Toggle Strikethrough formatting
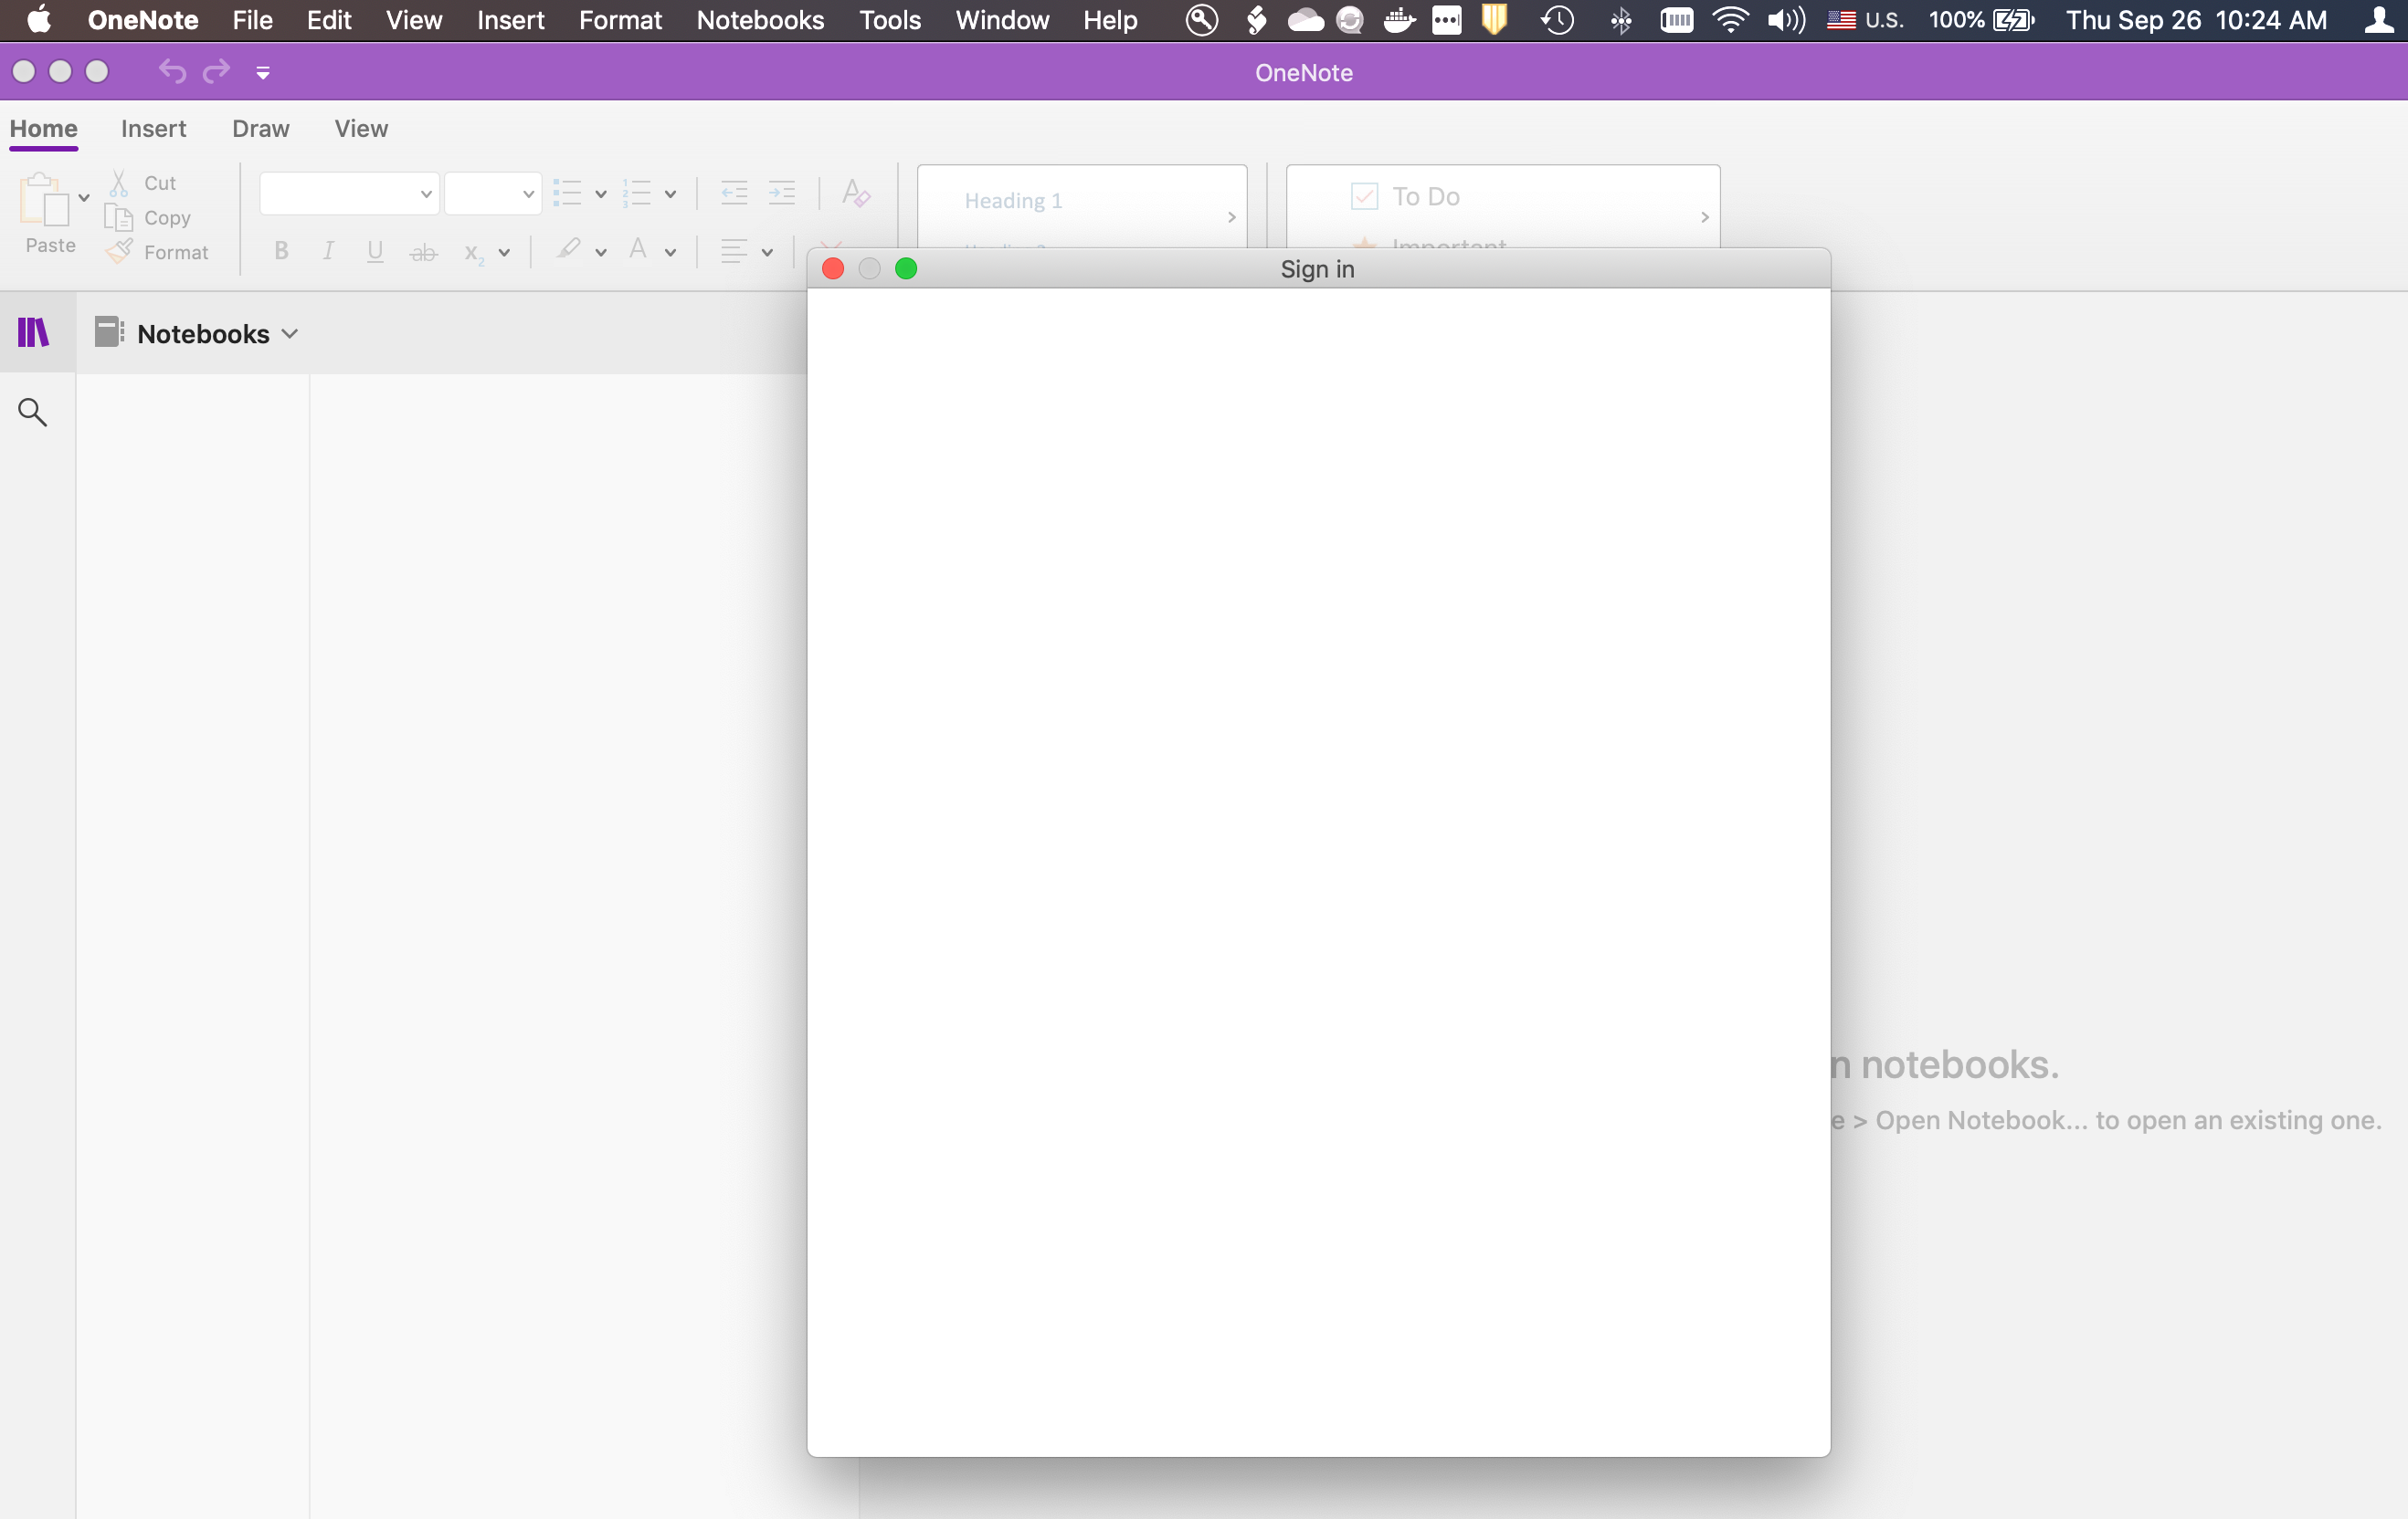Image resolution: width=2408 pixels, height=1519 pixels. (x=423, y=252)
